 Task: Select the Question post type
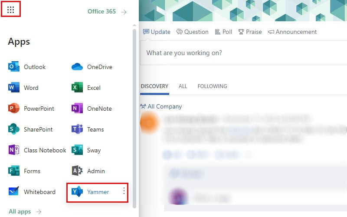(192, 32)
